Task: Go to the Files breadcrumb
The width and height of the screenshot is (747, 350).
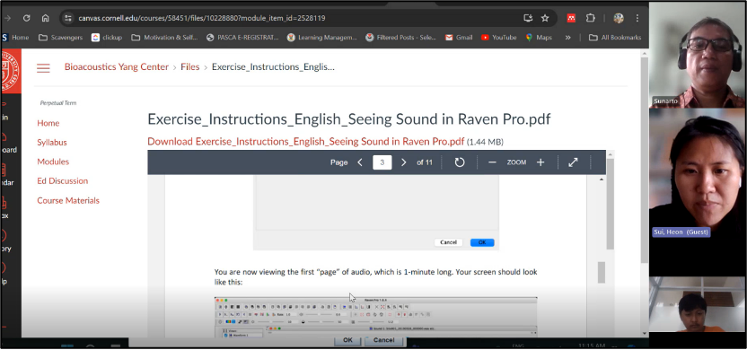Action: [x=189, y=67]
